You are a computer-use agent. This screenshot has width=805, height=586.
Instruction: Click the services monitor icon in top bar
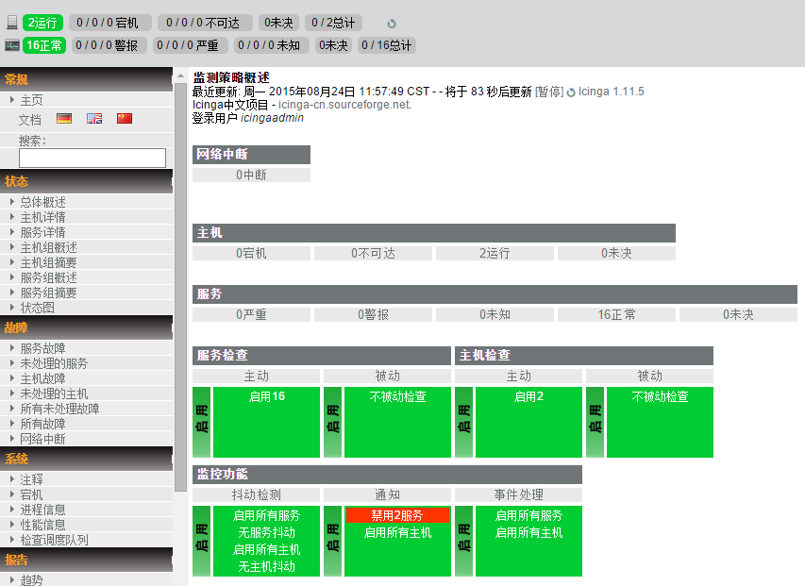(x=12, y=45)
